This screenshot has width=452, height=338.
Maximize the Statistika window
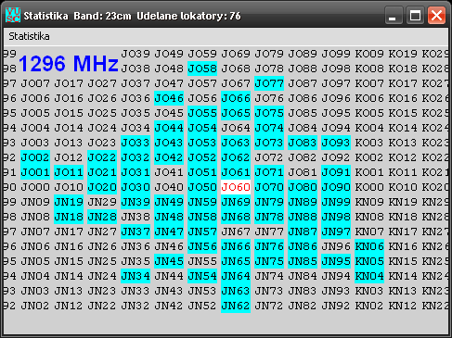415,15
